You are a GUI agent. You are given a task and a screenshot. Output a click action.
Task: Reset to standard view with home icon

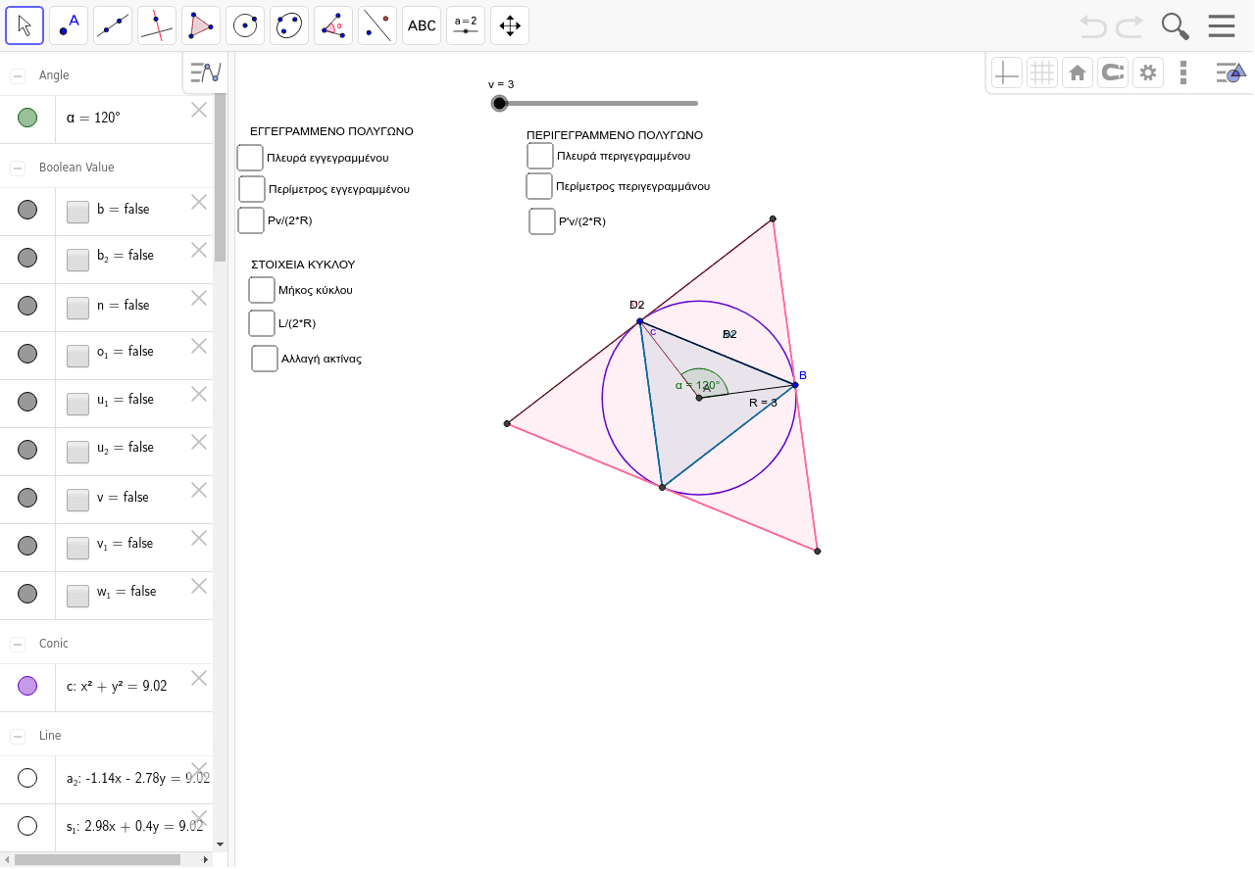[1078, 72]
